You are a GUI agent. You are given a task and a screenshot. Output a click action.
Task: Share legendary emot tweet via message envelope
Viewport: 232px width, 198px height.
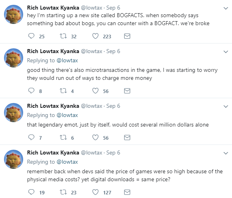coord(127,137)
